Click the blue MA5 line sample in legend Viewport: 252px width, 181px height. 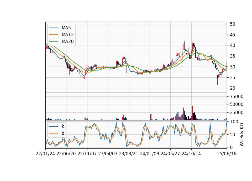pos(54,28)
